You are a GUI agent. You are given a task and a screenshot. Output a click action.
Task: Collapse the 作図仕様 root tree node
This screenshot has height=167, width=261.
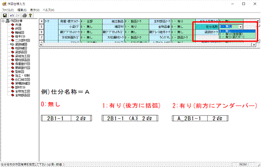point(3,21)
